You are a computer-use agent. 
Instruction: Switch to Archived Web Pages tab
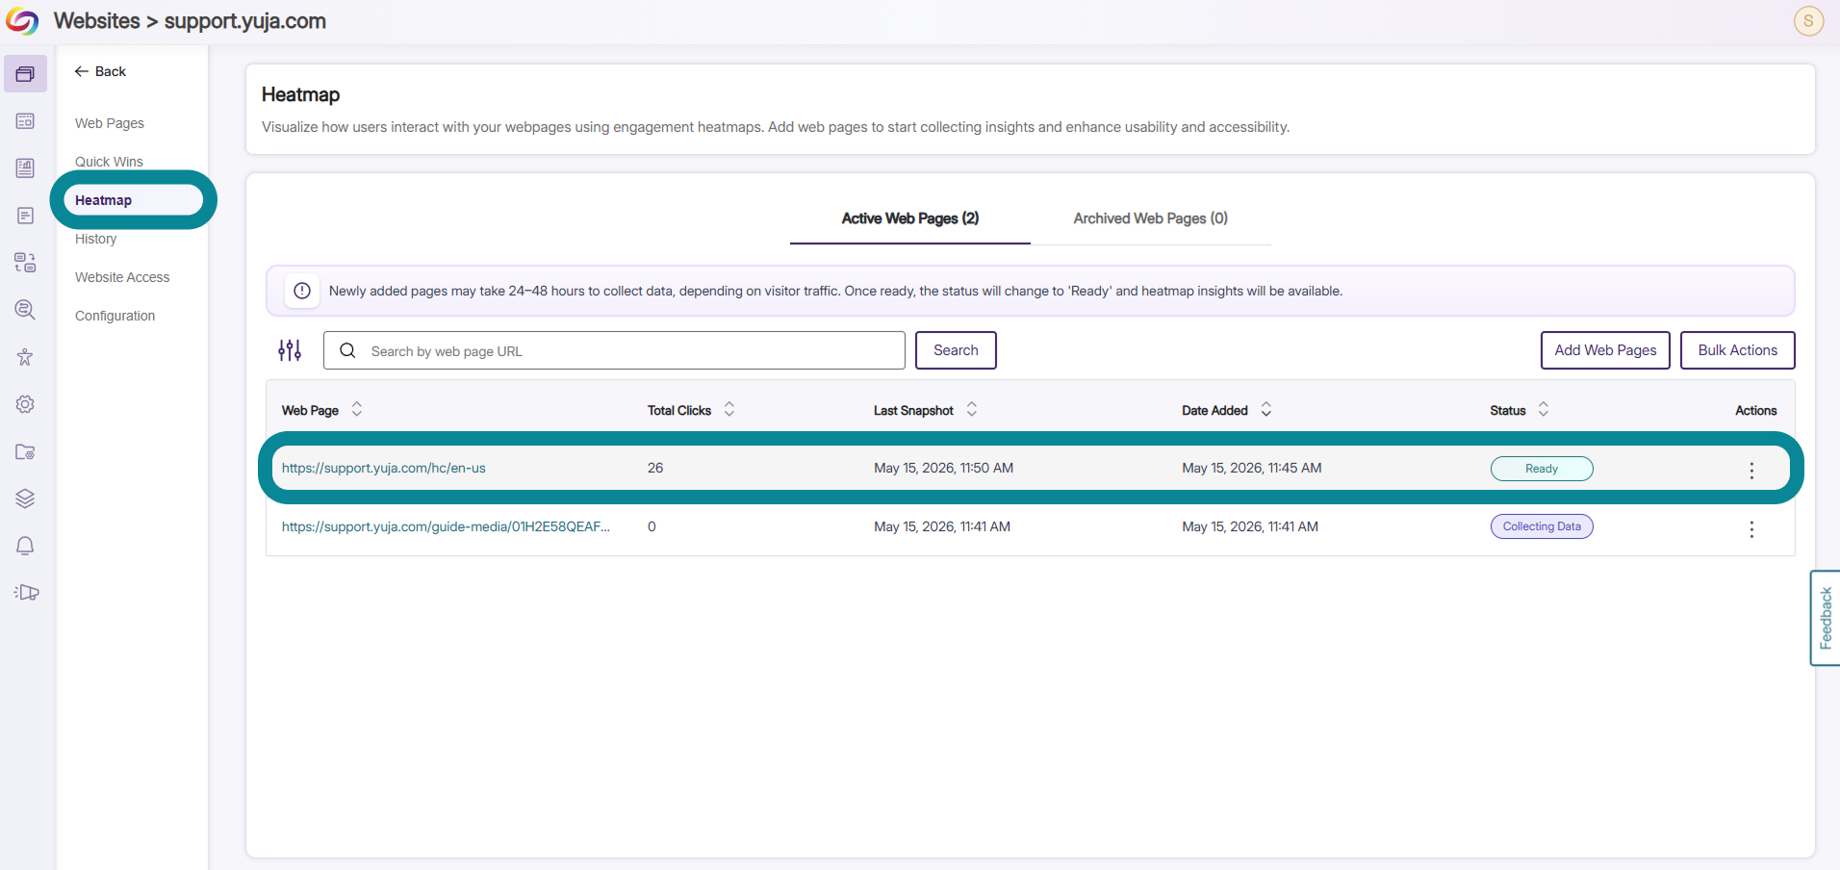click(1151, 218)
